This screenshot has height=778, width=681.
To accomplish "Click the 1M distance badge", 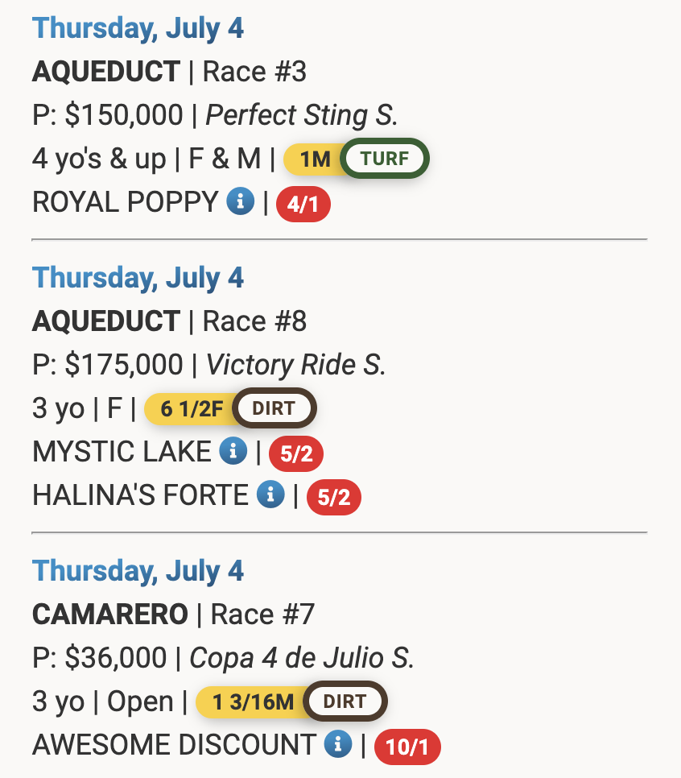I will click(315, 159).
